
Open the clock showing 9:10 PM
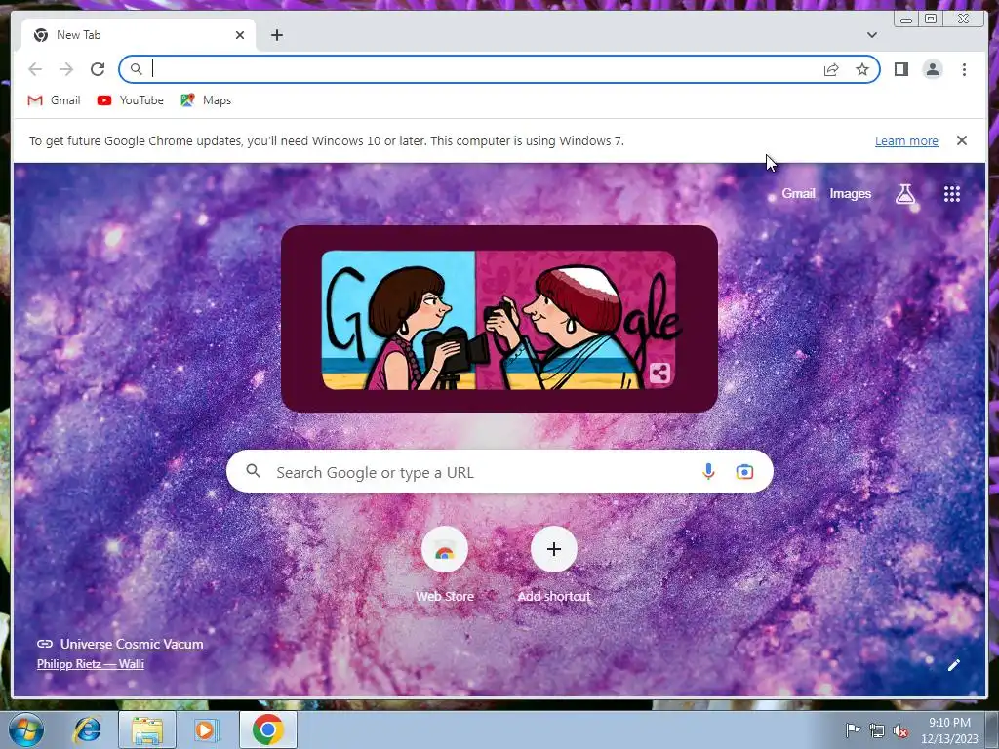(x=949, y=730)
